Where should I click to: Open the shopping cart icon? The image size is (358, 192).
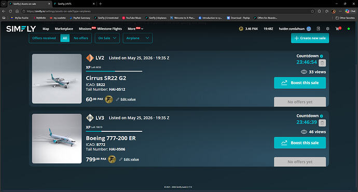[338, 29]
